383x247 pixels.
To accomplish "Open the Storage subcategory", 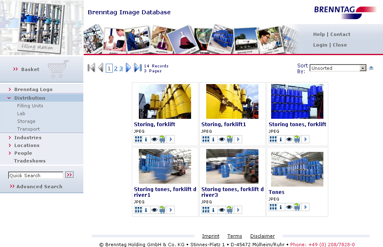I will [x=26, y=121].
